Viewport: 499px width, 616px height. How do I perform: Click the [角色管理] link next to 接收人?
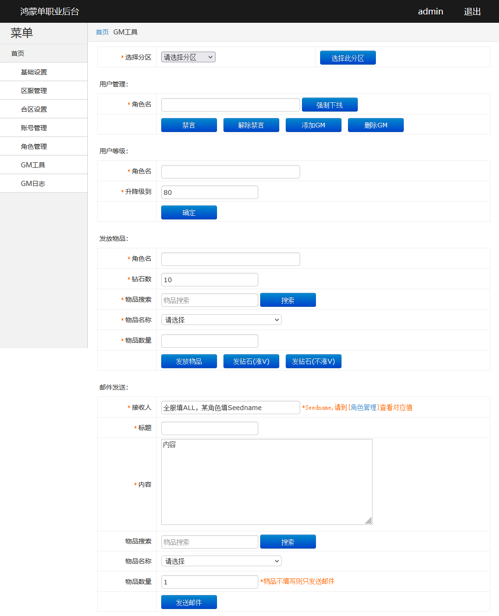[x=364, y=407]
